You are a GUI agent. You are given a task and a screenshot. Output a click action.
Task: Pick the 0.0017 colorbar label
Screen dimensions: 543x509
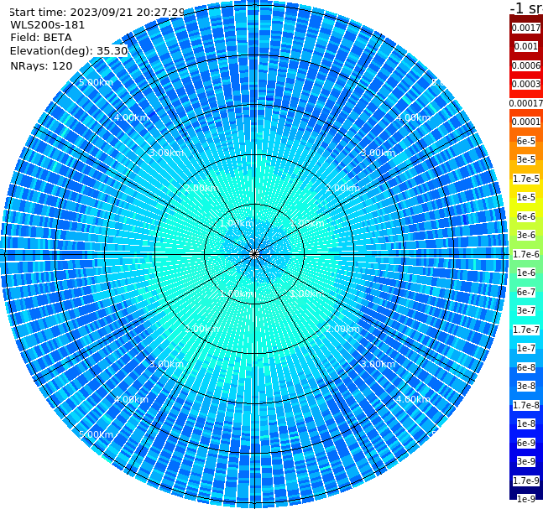pyautogui.click(x=526, y=28)
